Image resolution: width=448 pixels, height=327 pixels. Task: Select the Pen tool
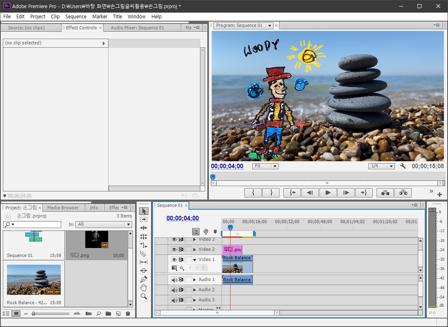144,279
